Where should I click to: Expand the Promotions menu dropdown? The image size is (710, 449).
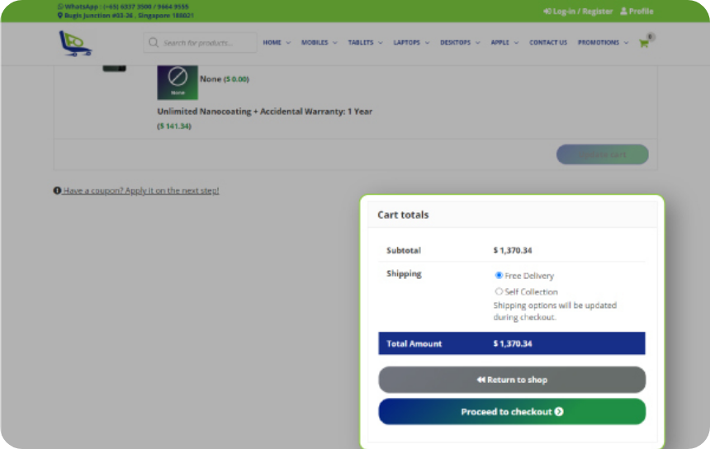coord(603,43)
